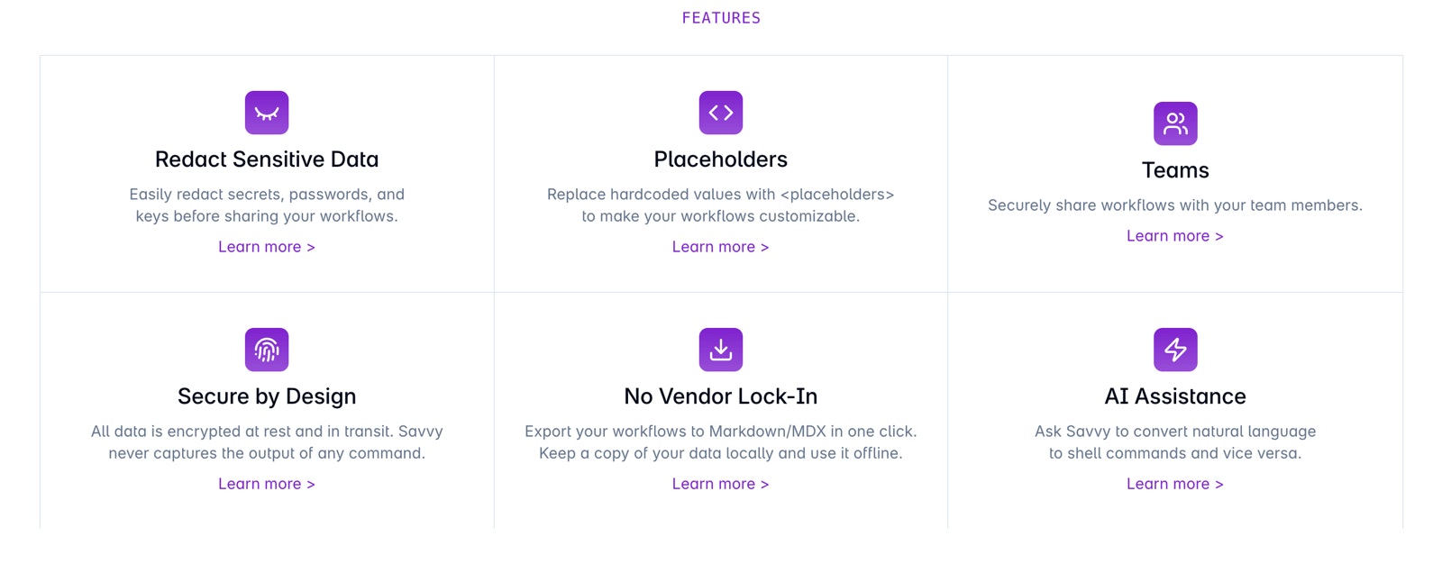Open Learn more for No Vendor Lock-In

coord(720,484)
